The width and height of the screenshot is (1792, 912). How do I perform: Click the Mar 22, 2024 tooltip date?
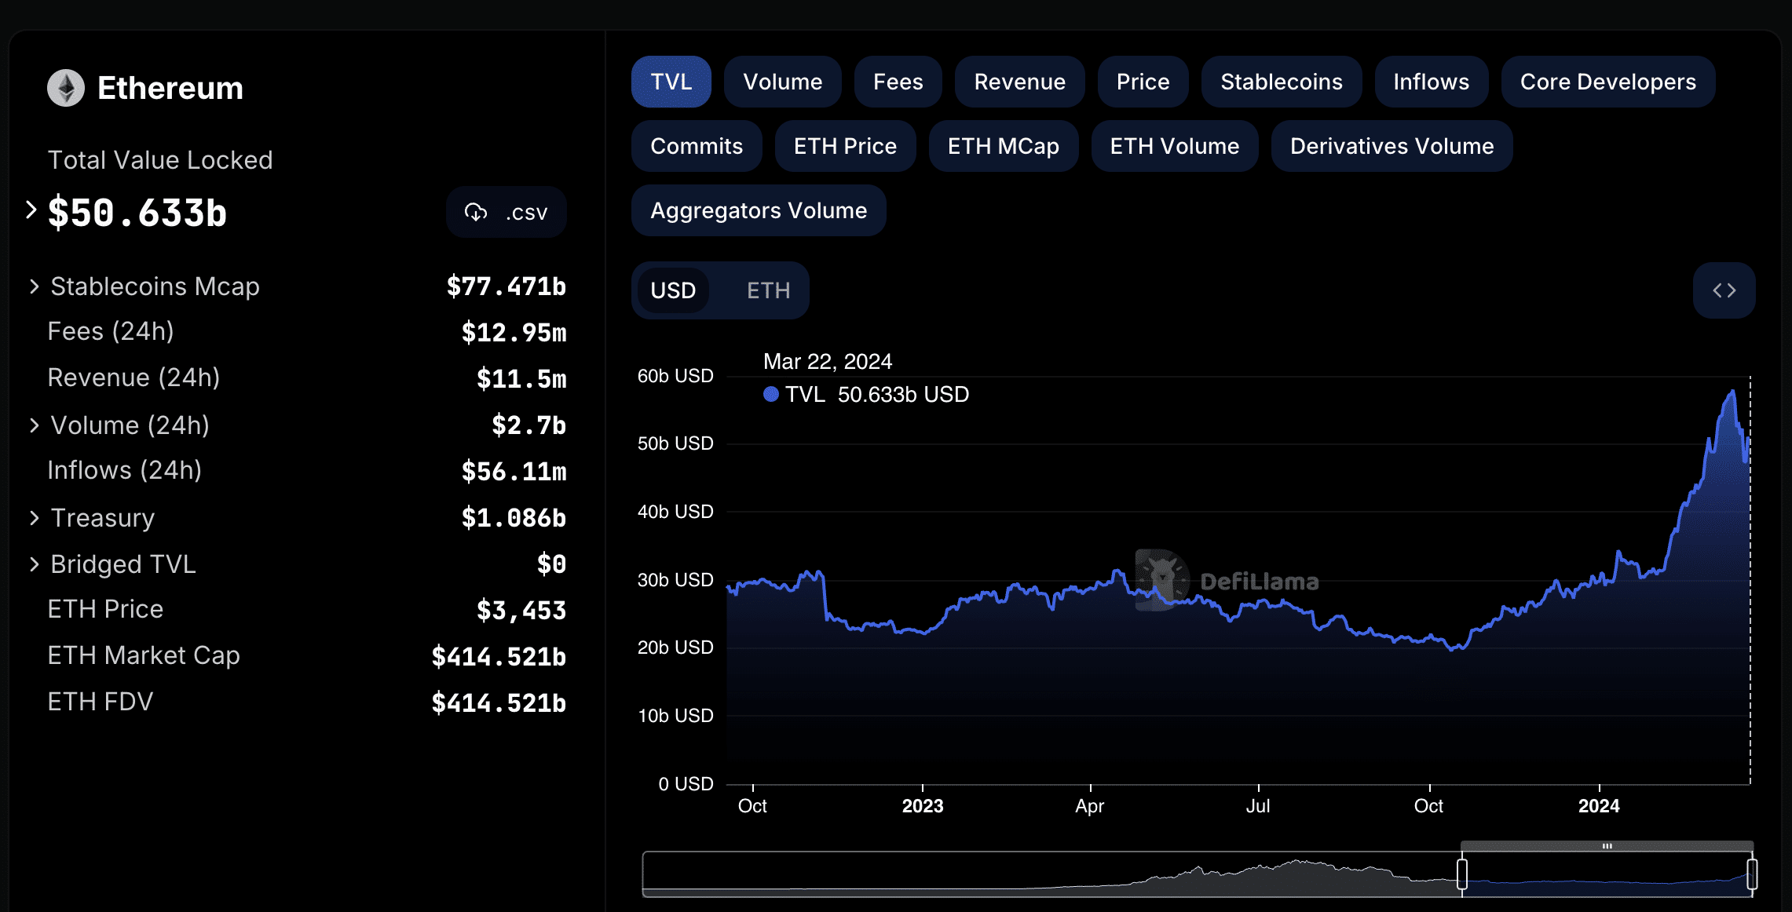point(828,361)
